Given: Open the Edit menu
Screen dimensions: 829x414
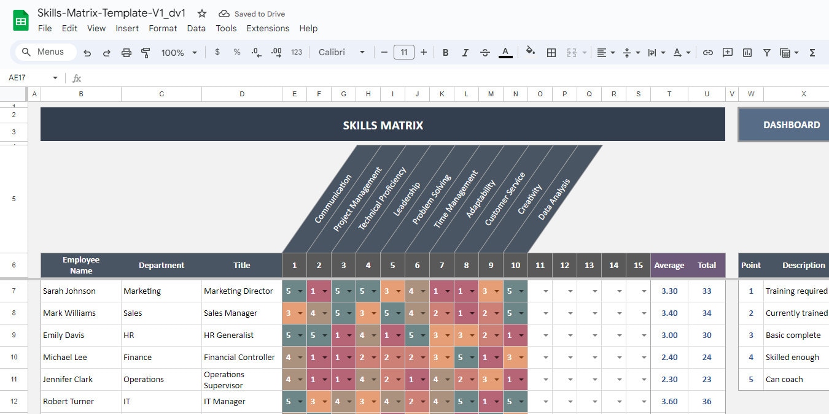Looking at the screenshot, I should pyautogui.click(x=69, y=28).
